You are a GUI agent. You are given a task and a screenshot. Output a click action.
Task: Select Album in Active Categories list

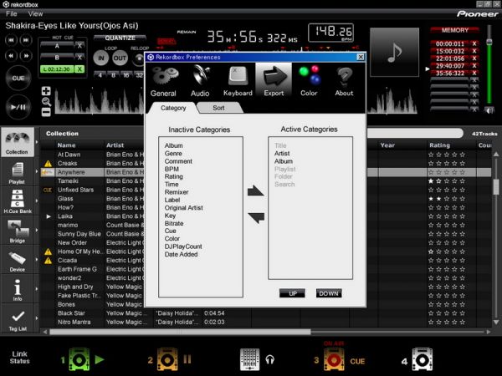pos(284,161)
